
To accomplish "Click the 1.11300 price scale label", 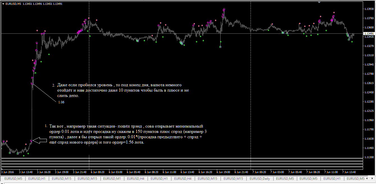I will [368, 157].
